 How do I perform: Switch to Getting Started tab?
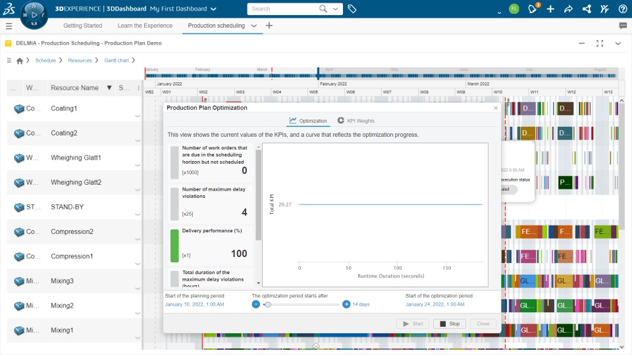(83, 26)
